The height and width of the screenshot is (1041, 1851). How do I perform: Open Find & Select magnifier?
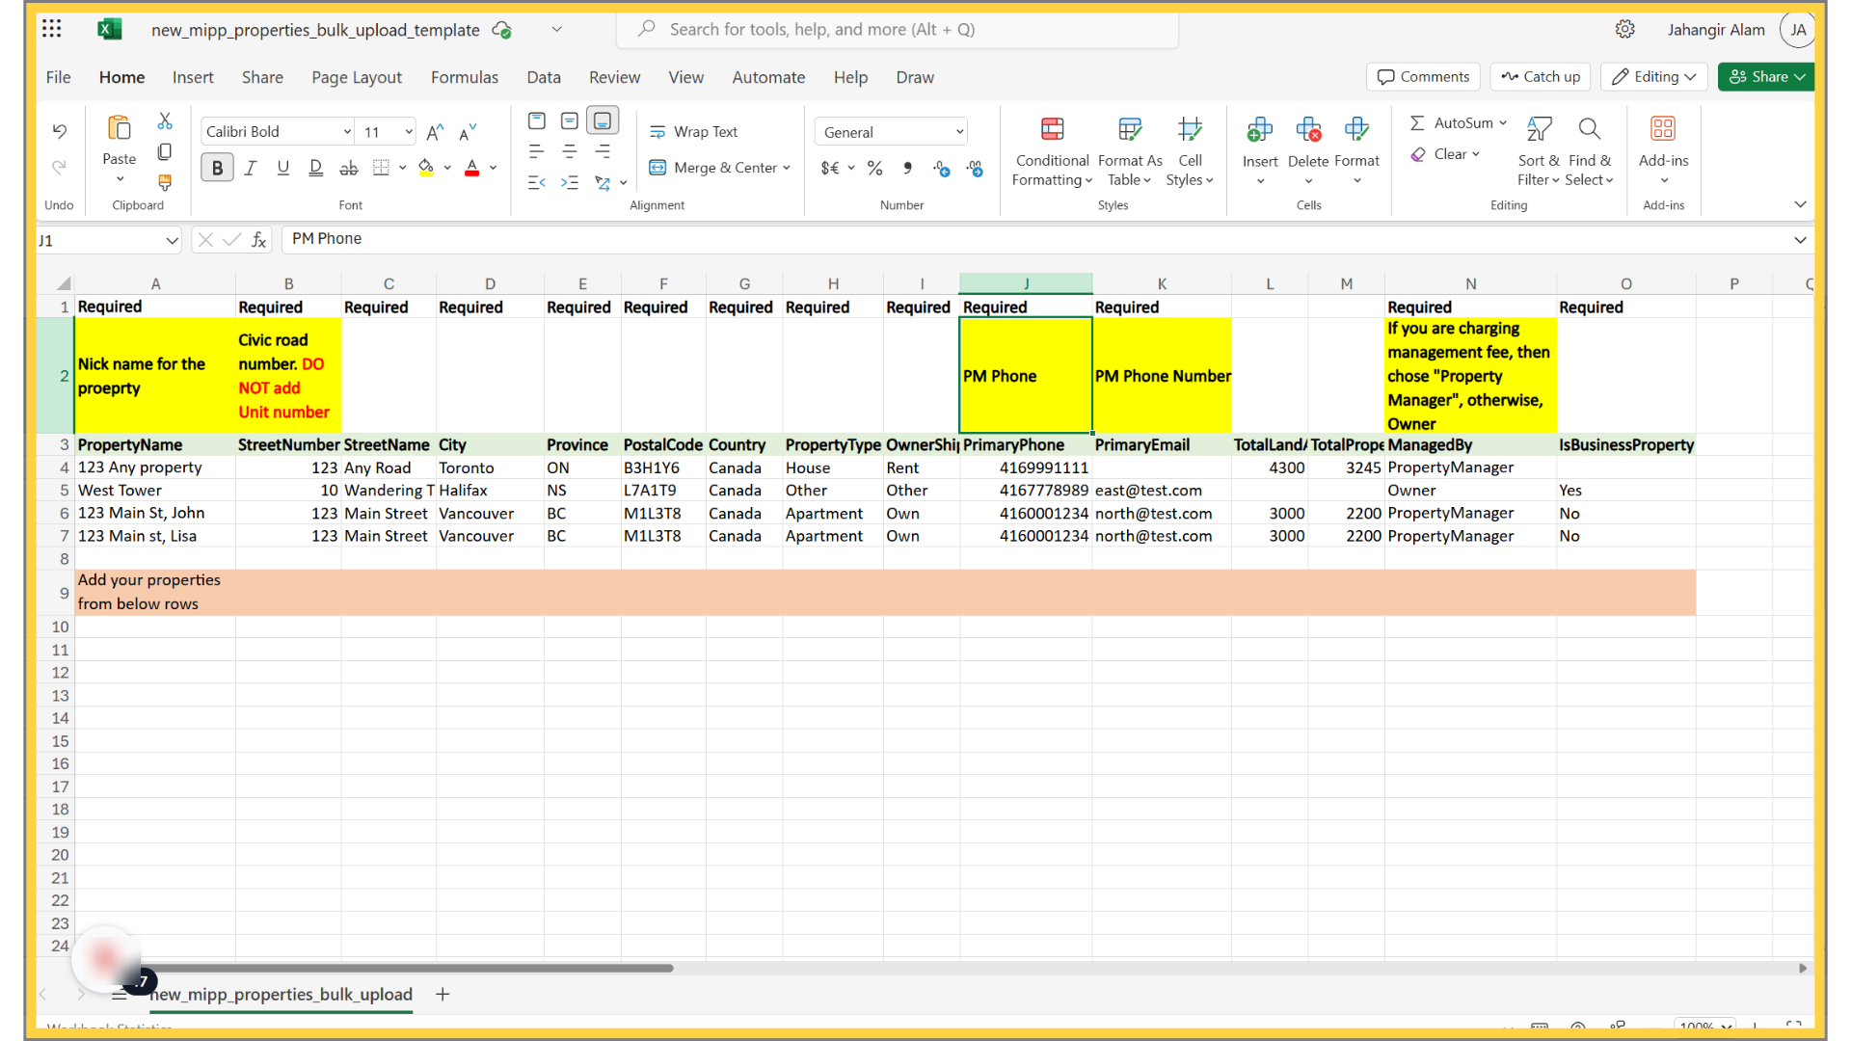pos(1590,151)
